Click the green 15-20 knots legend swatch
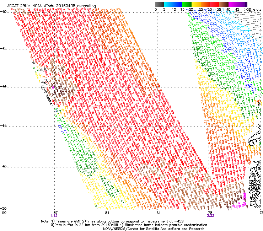263x231 pixels. click(x=187, y=4)
